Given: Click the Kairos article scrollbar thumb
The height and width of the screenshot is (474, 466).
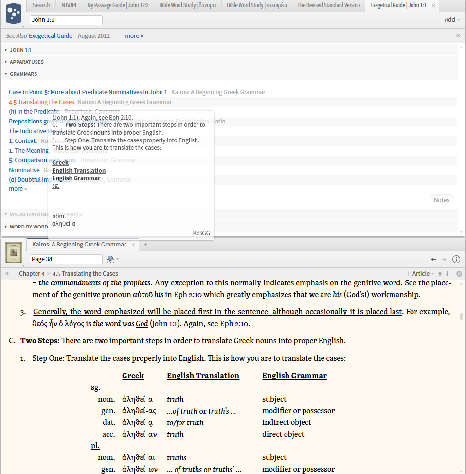Looking at the screenshot, I should coord(461,316).
